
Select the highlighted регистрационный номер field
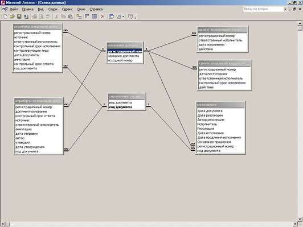click(x=125, y=52)
